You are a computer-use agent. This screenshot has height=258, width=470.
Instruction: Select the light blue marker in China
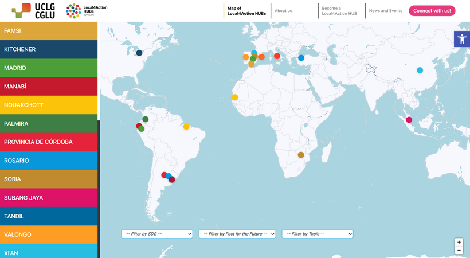(420, 70)
